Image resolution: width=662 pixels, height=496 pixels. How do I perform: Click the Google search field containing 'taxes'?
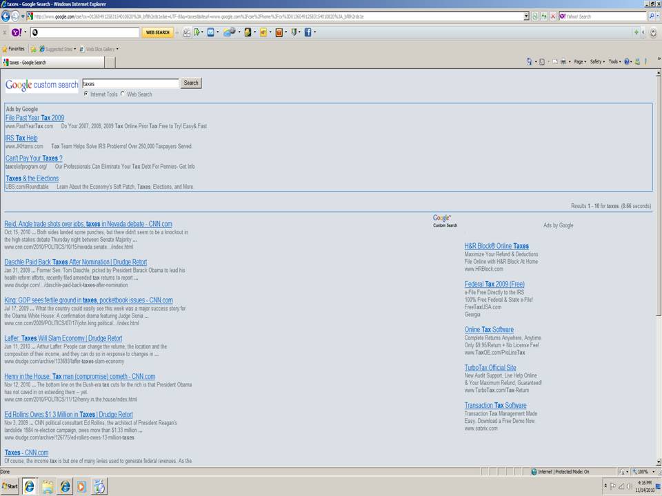130,83
